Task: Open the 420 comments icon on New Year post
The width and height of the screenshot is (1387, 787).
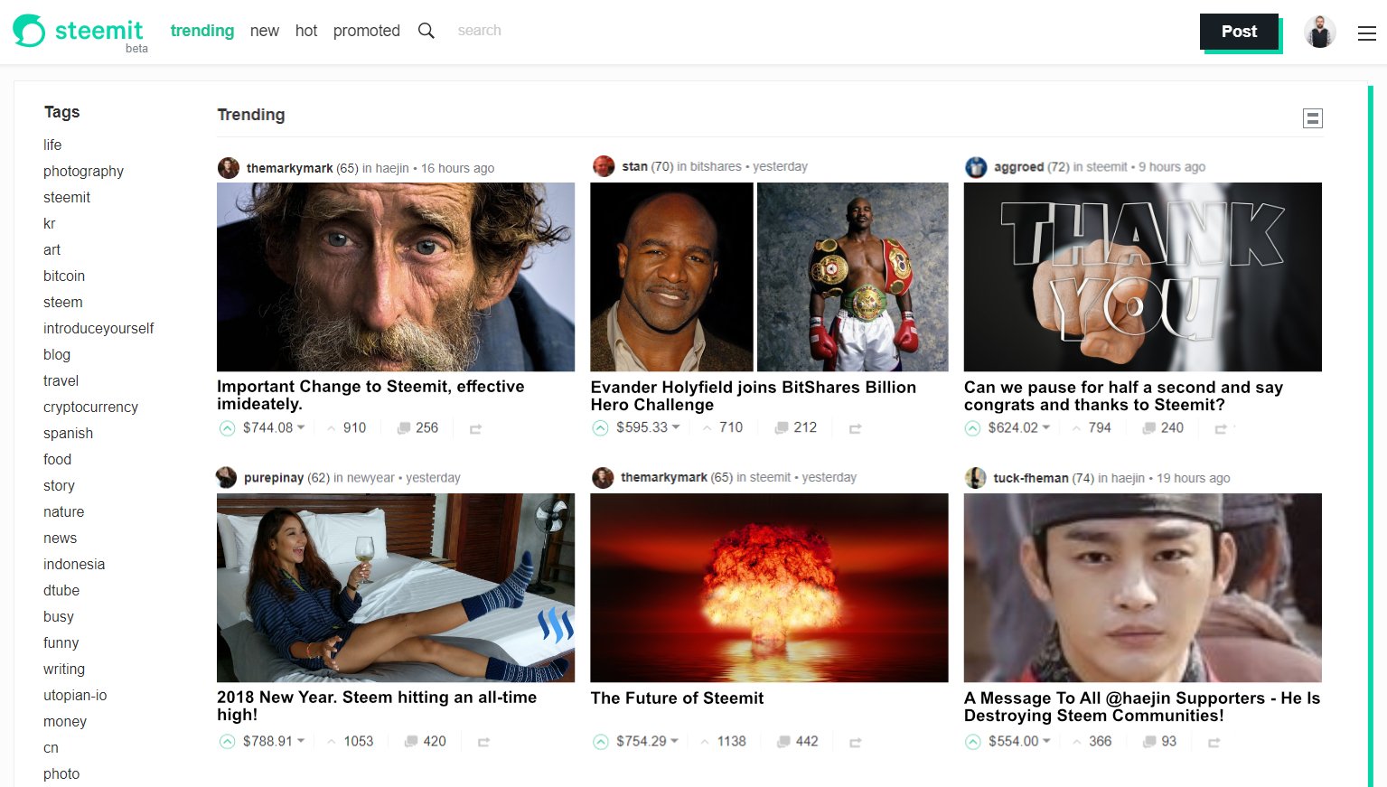Action: tap(411, 742)
